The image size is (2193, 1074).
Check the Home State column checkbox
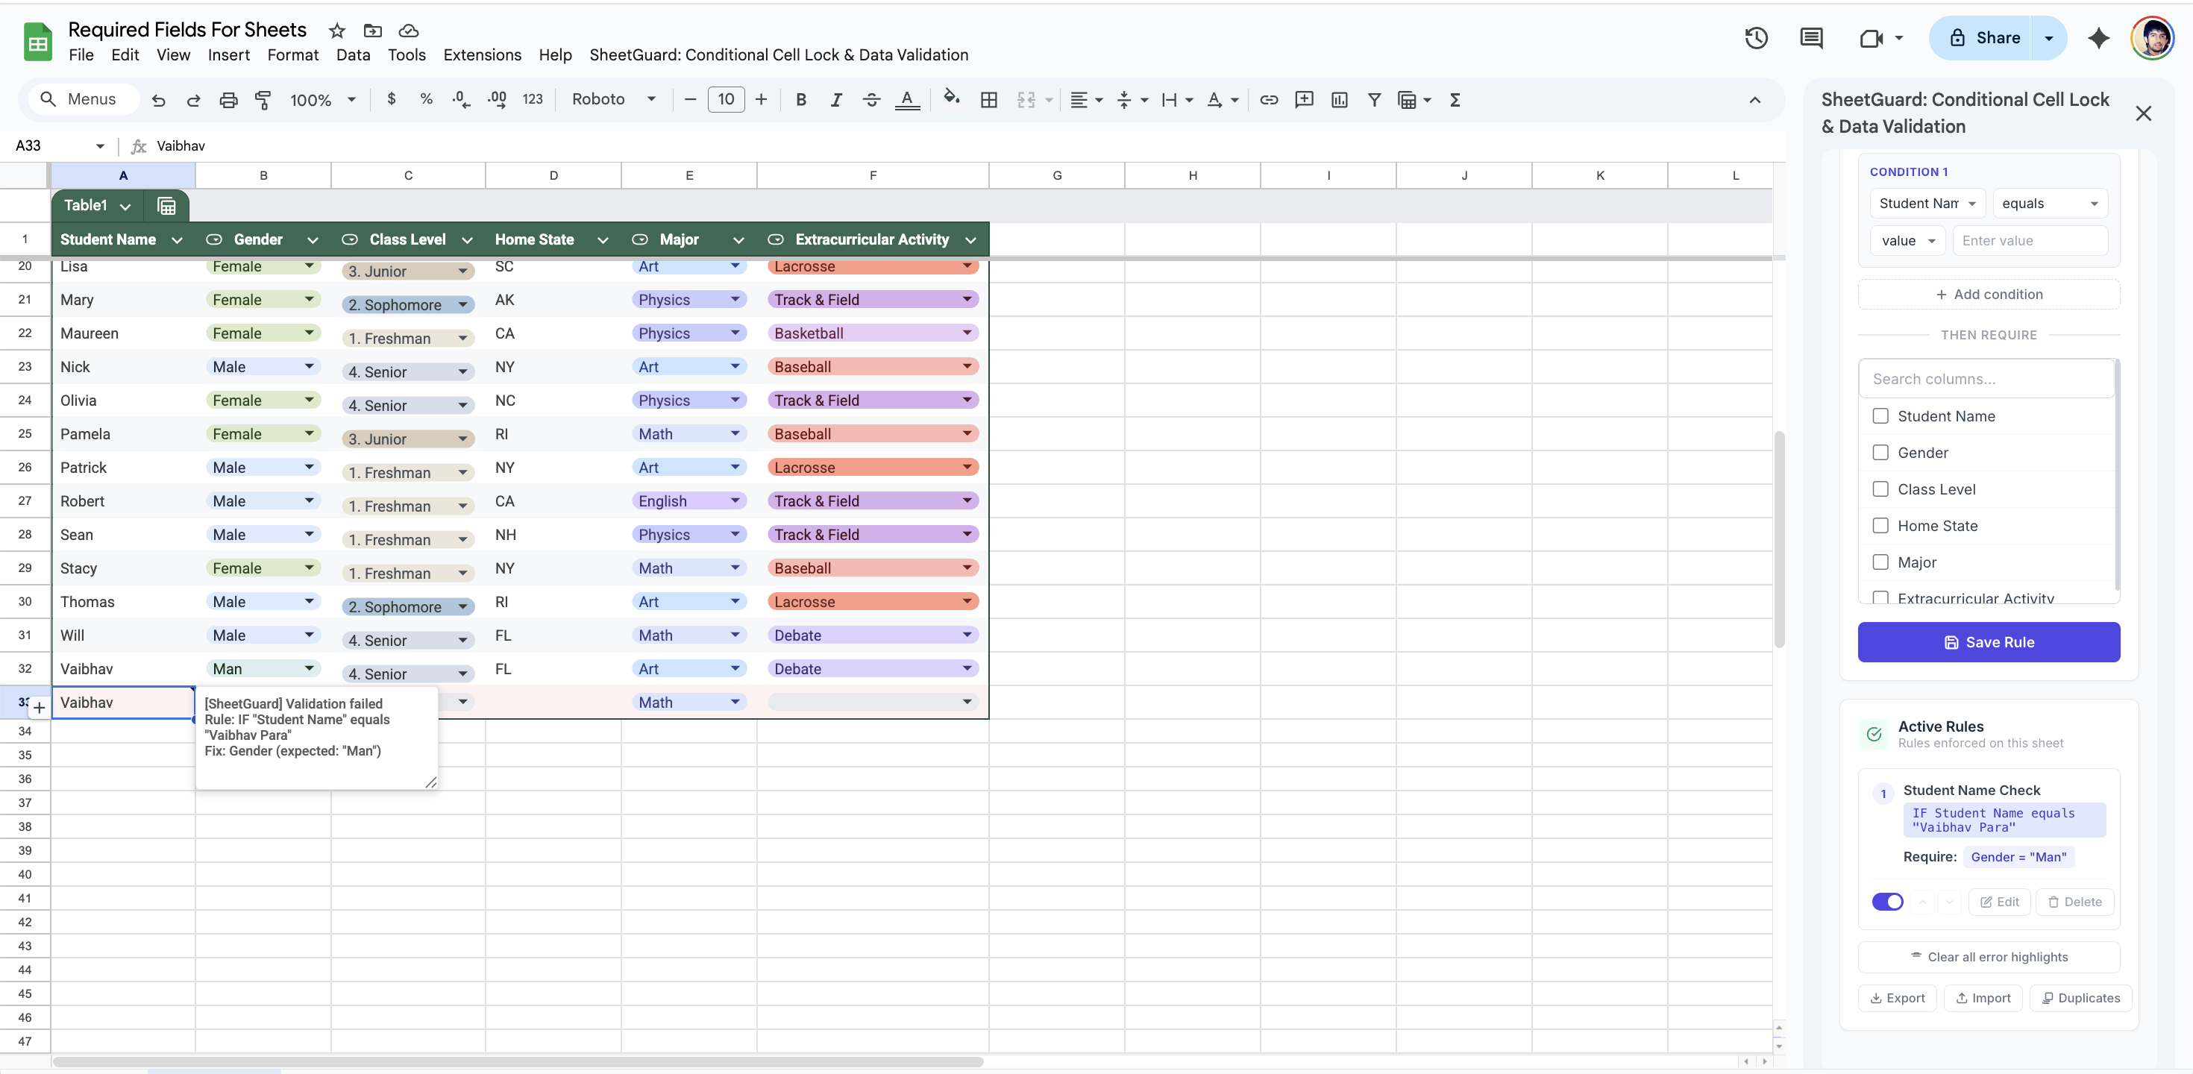pyautogui.click(x=1880, y=526)
